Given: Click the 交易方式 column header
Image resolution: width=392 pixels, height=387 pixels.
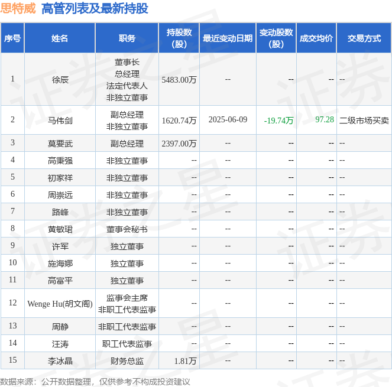Looking at the screenshot, I should click(364, 38).
